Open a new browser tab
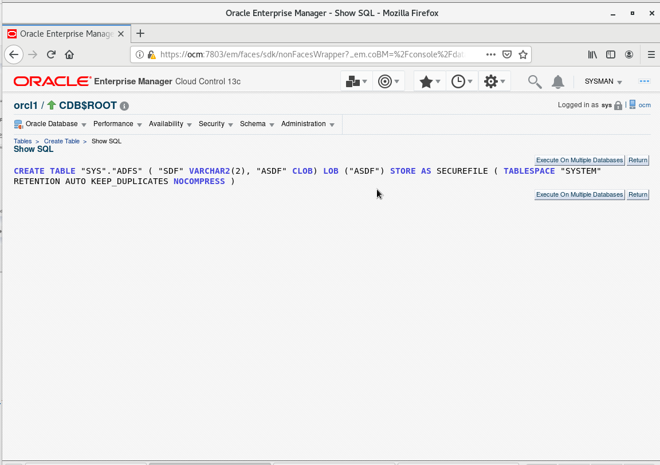660x465 pixels. [x=140, y=33]
